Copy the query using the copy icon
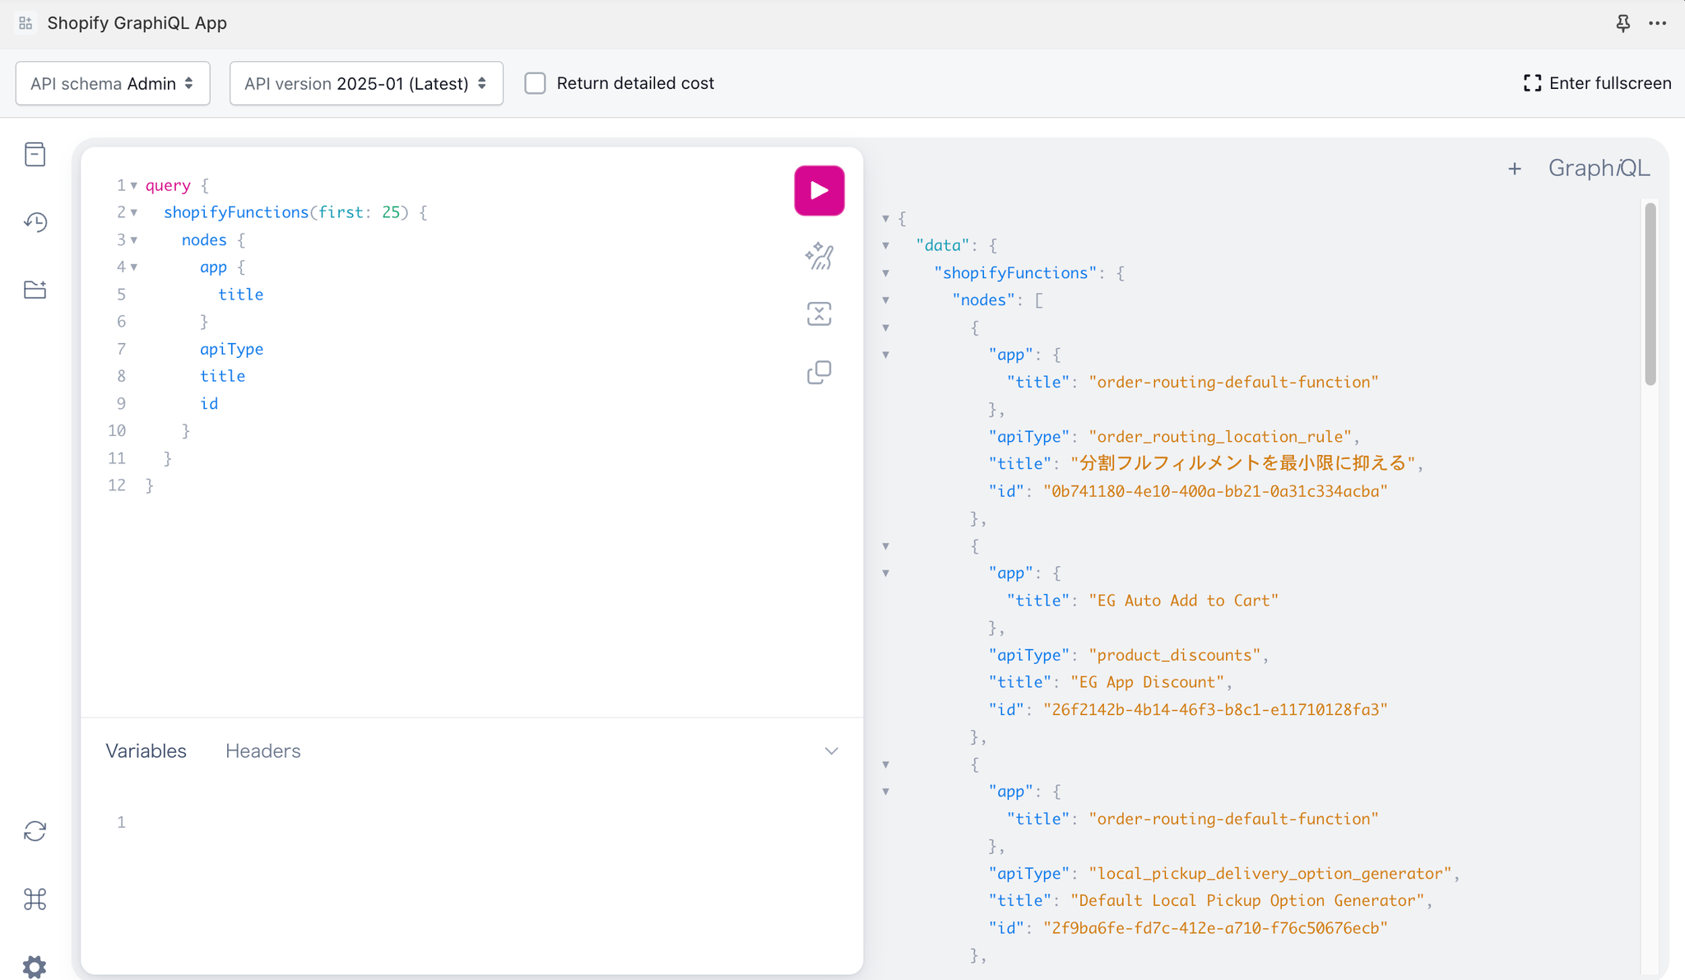 [819, 373]
